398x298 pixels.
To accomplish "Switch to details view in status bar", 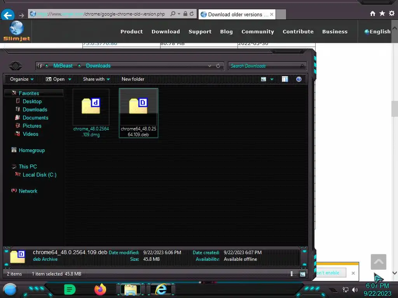I will pos(292,274).
